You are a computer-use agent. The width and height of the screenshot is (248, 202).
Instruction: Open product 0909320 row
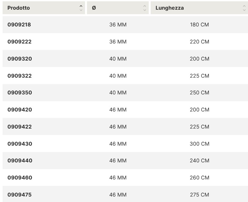(x=125, y=59)
